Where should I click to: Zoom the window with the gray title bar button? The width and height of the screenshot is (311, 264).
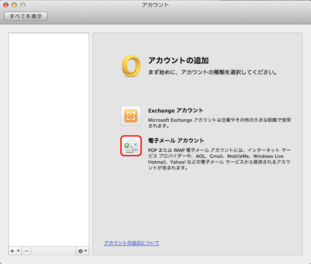coord(22,5)
